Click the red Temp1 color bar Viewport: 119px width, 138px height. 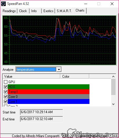(49, 92)
